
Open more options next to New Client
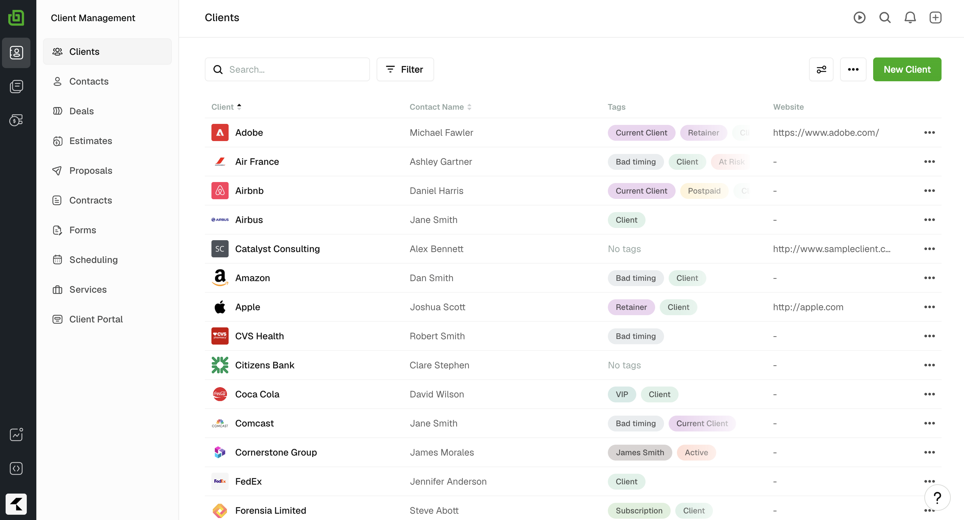pyautogui.click(x=853, y=70)
